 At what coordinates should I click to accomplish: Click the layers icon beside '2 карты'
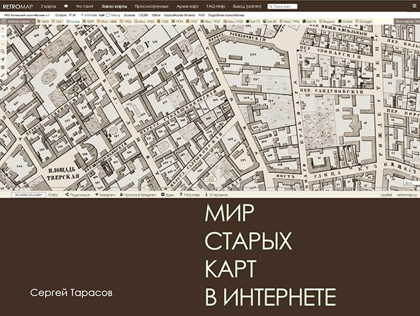[66, 6]
